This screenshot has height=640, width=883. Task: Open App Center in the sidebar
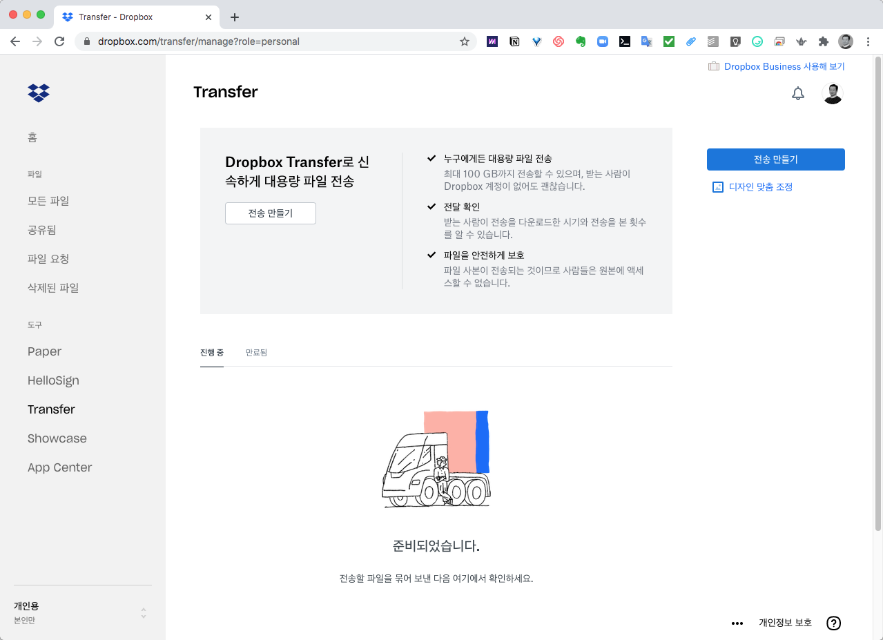(59, 467)
